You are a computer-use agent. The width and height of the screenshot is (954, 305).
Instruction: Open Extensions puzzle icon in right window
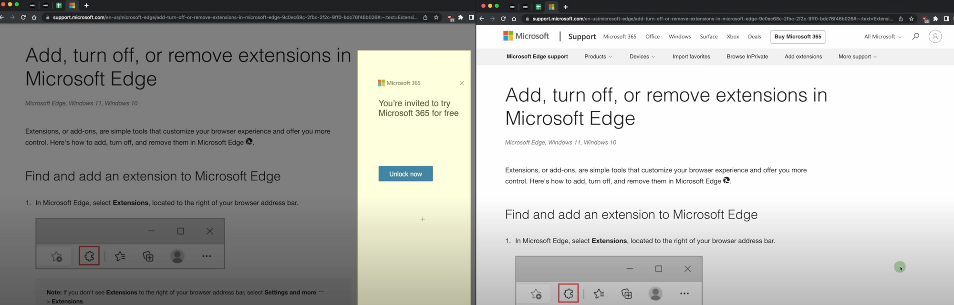[935, 19]
